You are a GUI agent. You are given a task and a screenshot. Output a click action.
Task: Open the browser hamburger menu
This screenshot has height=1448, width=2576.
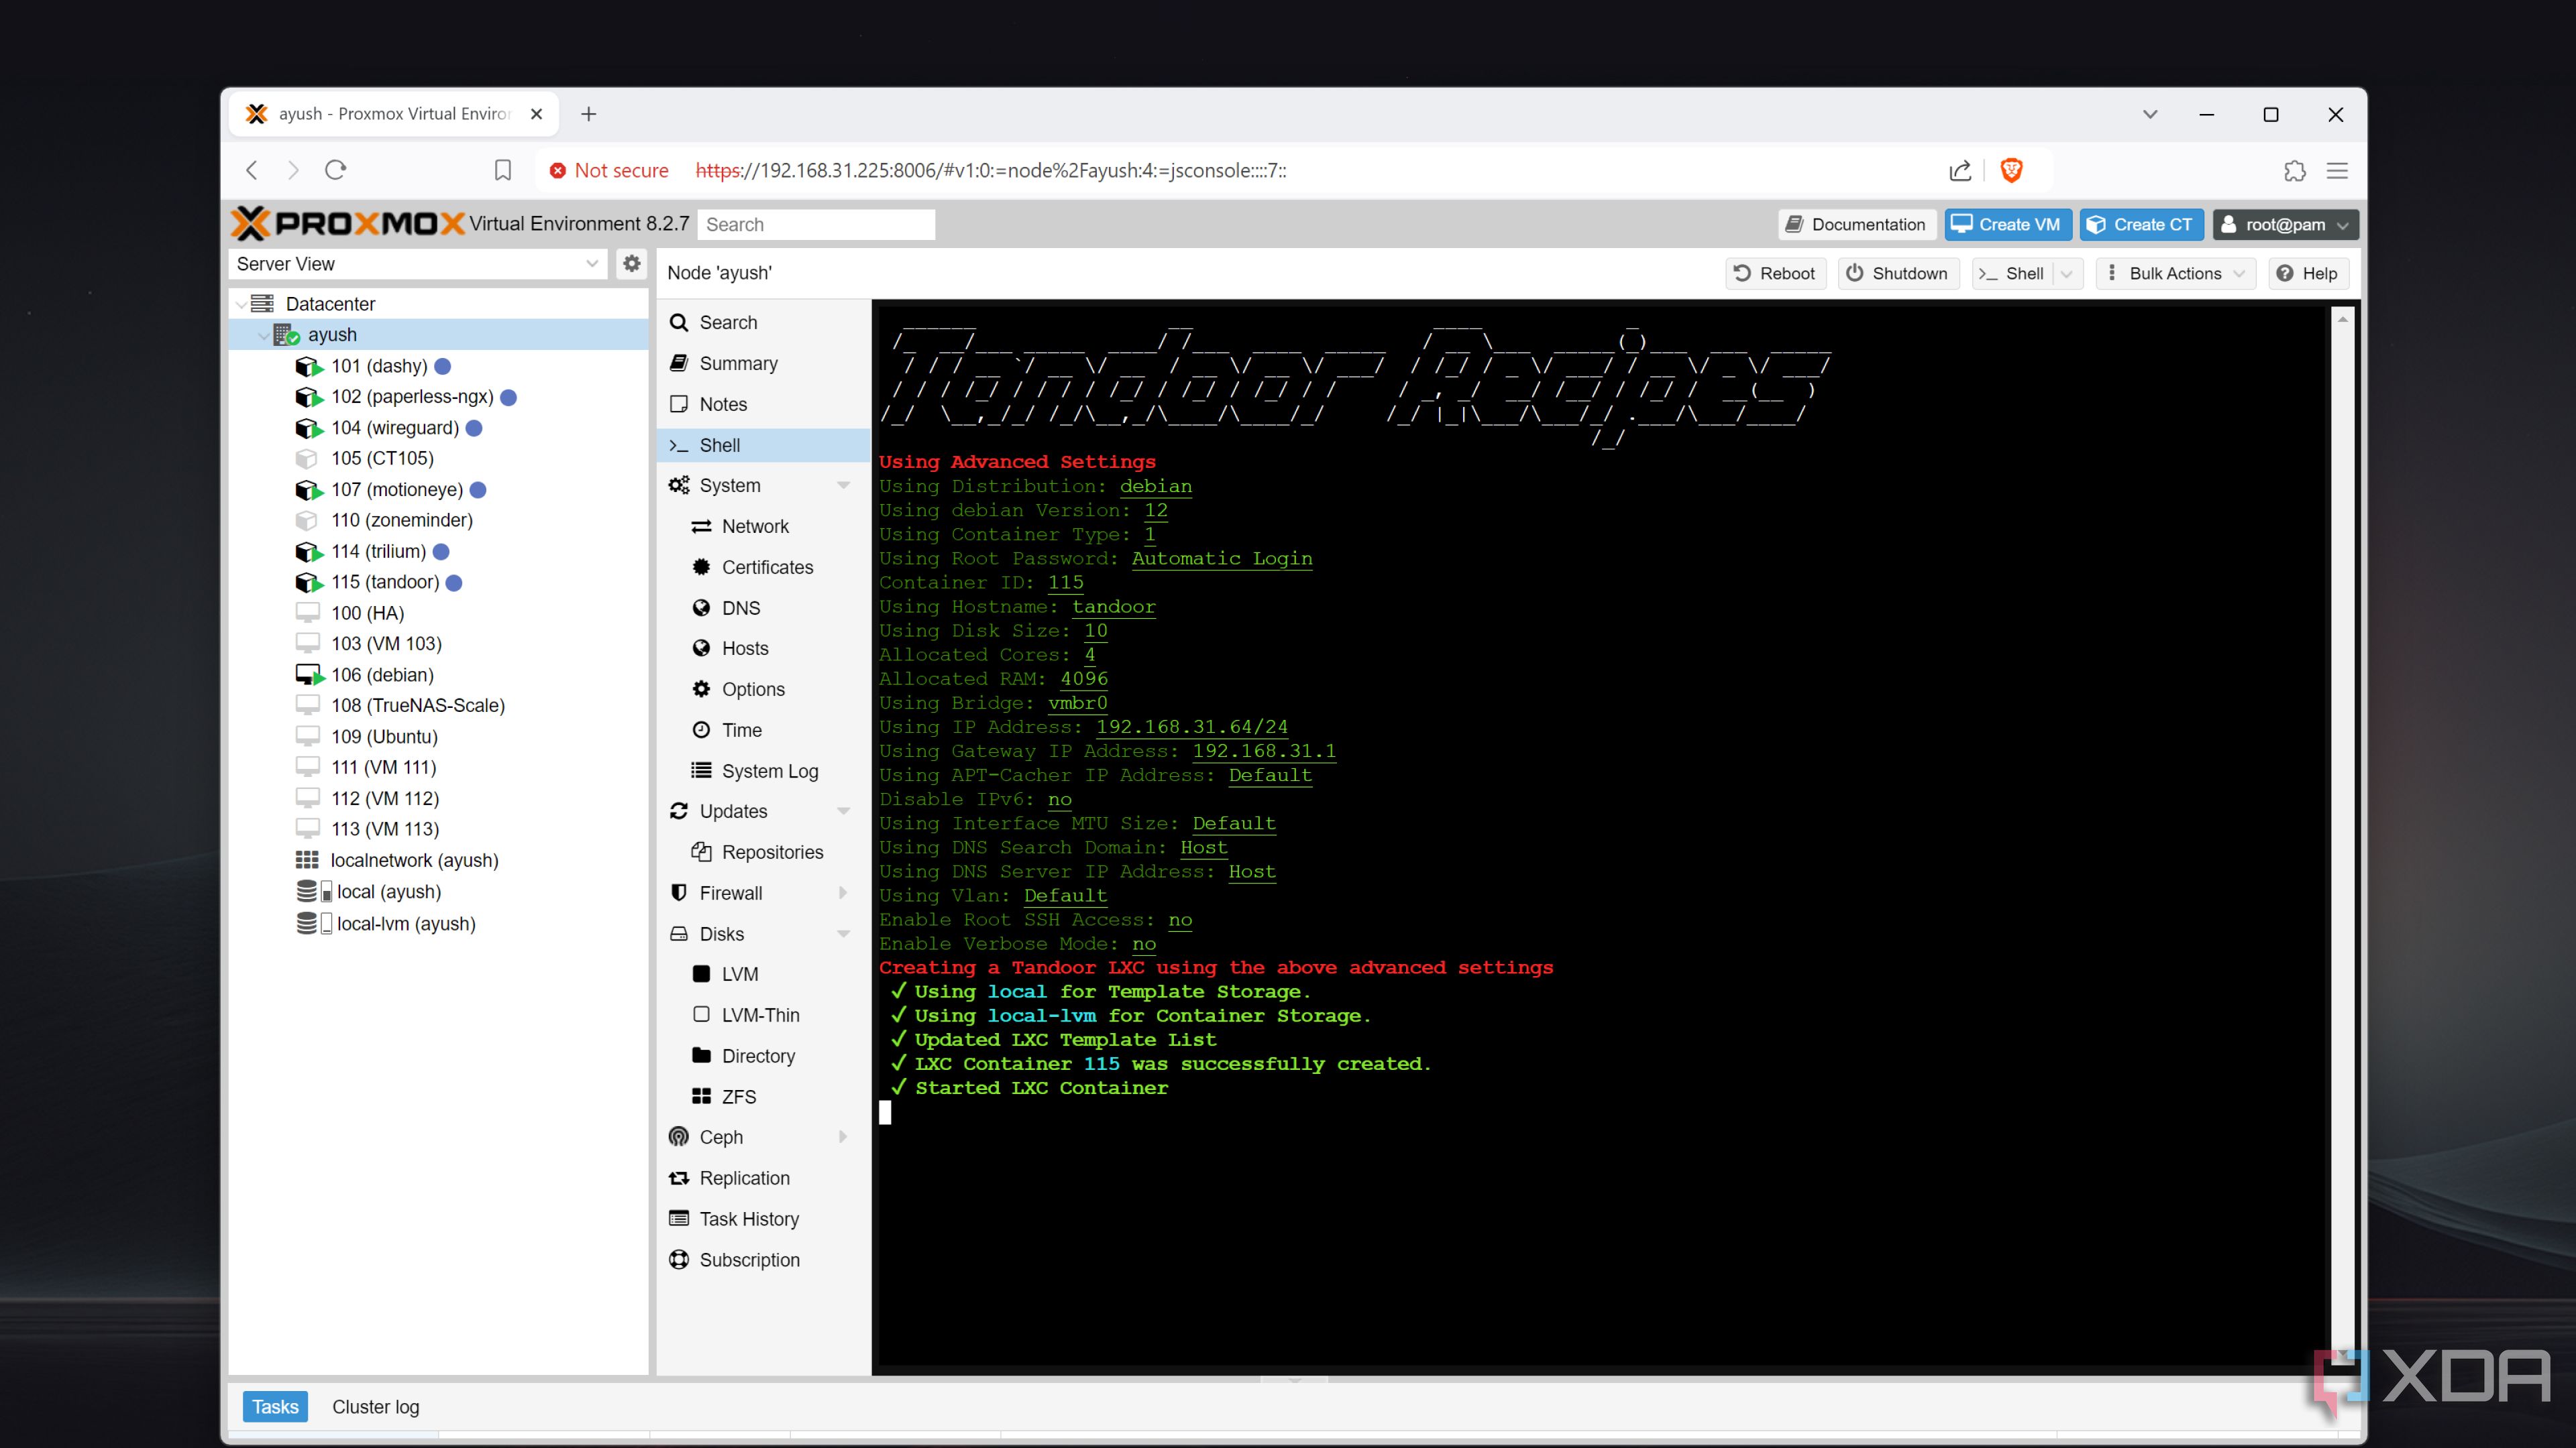[2337, 171]
